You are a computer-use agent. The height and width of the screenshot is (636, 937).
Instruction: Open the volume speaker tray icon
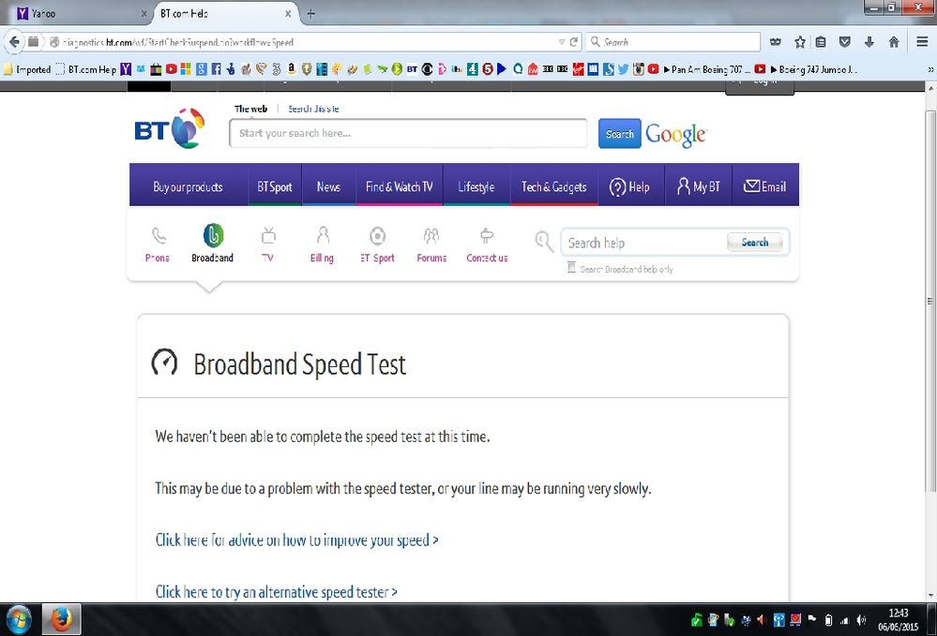pyautogui.click(x=861, y=620)
